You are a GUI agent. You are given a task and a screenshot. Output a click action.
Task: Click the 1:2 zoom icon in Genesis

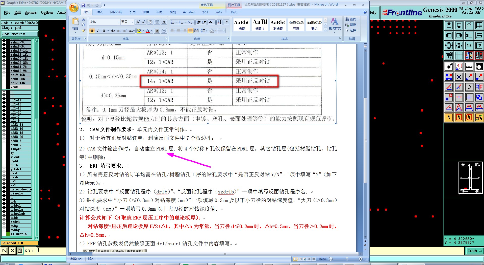(469, 46)
